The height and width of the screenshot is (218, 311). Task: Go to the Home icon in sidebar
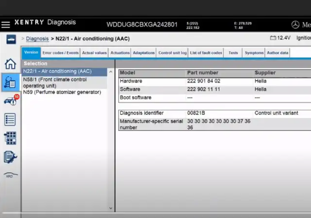tap(10, 64)
